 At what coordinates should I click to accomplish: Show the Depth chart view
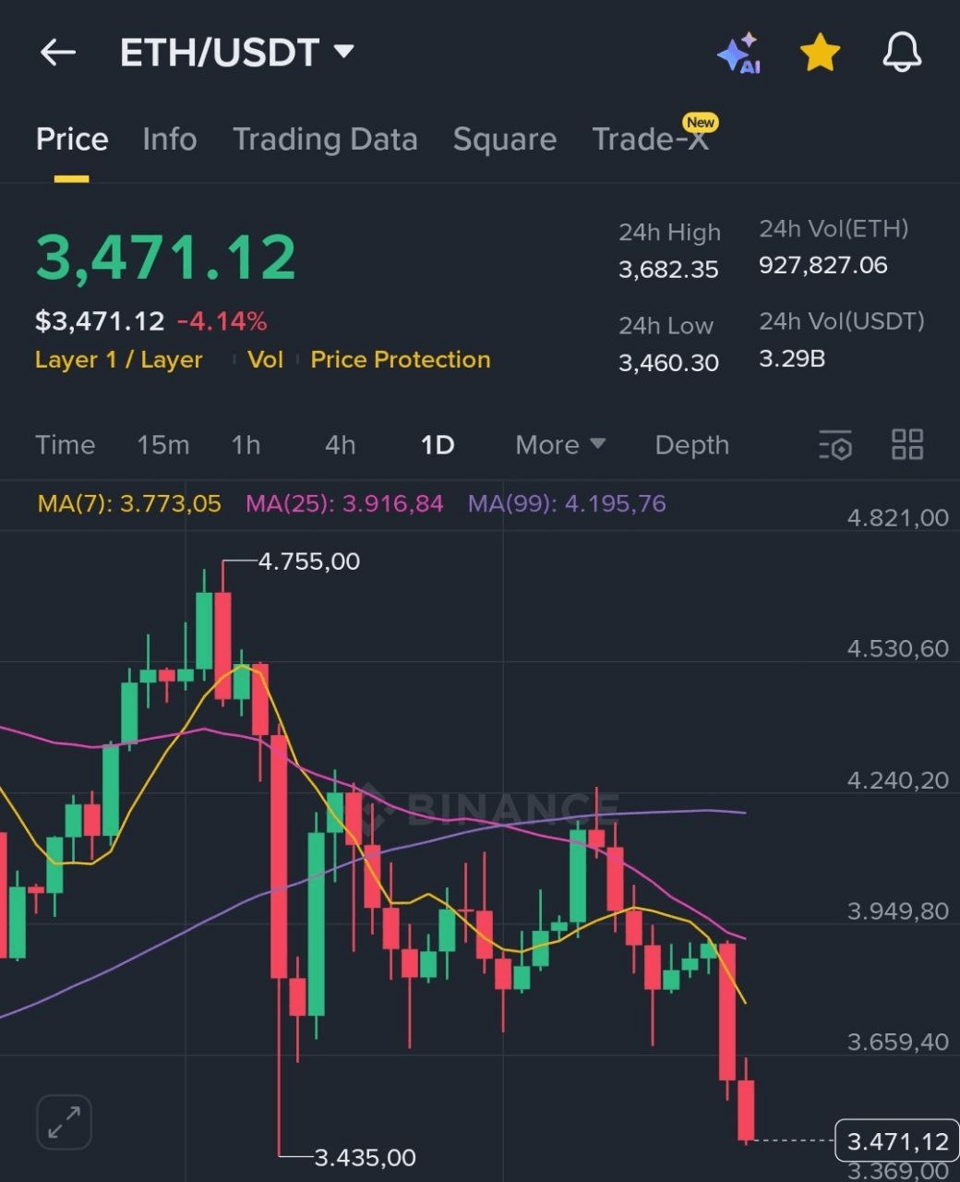pos(691,445)
